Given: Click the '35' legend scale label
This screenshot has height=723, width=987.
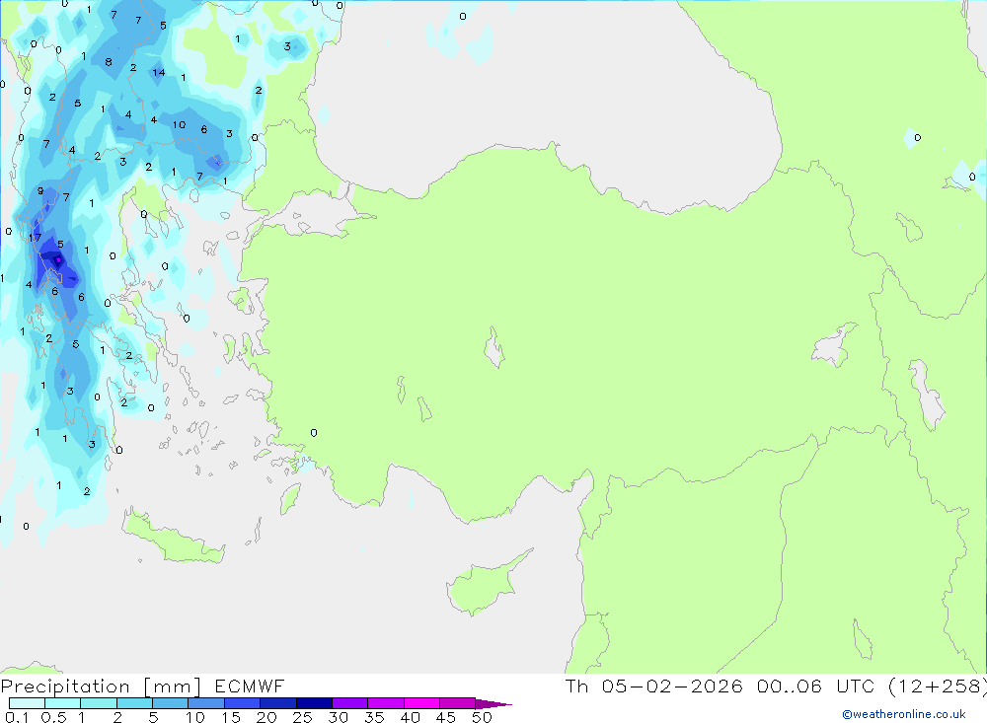Looking at the screenshot, I should [x=374, y=717].
